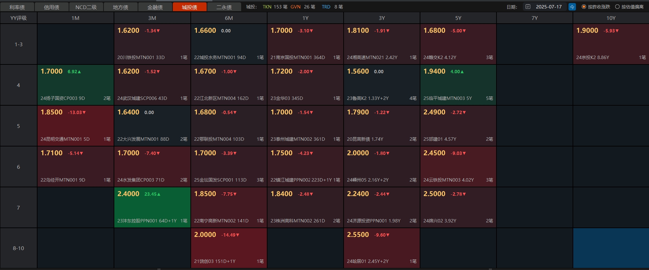Click the 3M tenor column header
Screen dimensions: 649x270
tap(152, 18)
